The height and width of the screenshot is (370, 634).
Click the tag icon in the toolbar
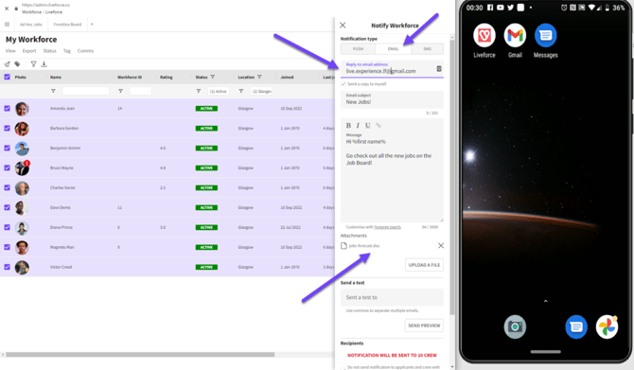(17, 64)
